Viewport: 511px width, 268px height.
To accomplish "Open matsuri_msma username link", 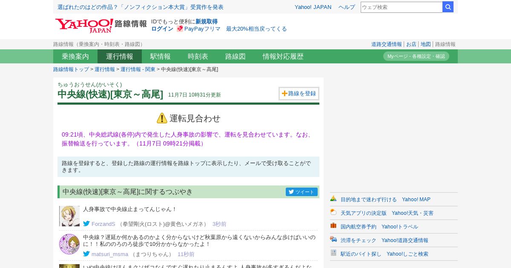I will 110,254.
